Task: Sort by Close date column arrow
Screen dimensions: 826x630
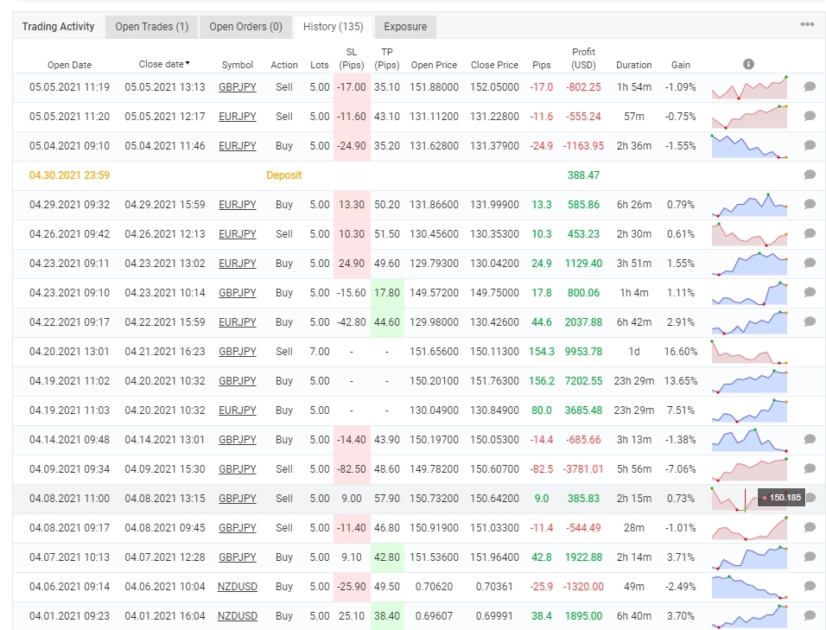Action: (x=187, y=63)
